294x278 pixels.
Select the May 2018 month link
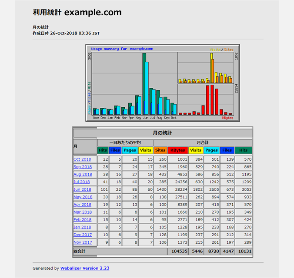pos(82,197)
